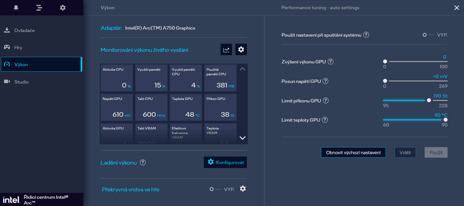
Task: Click the 90 °C temperature limit value
Action: click(441, 115)
